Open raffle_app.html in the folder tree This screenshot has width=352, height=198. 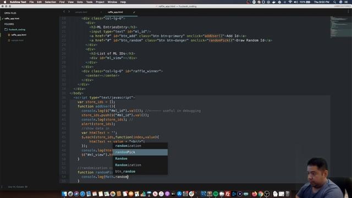[19, 35]
